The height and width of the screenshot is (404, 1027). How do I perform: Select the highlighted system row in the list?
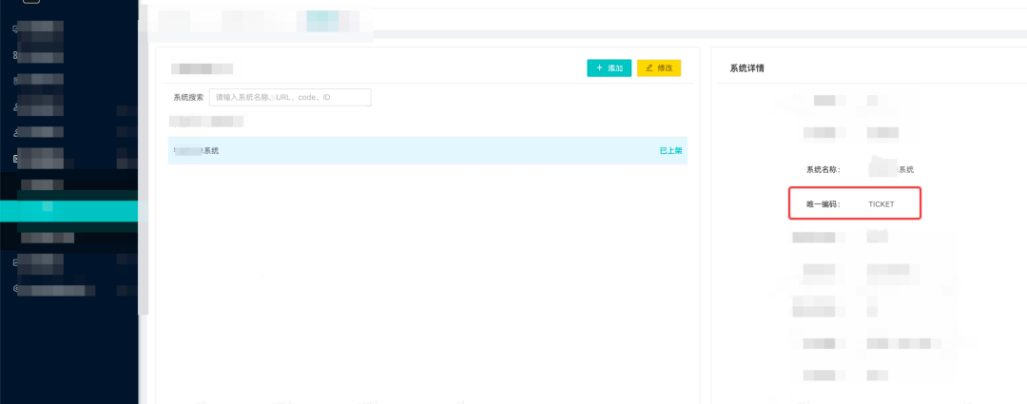coord(428,150)
